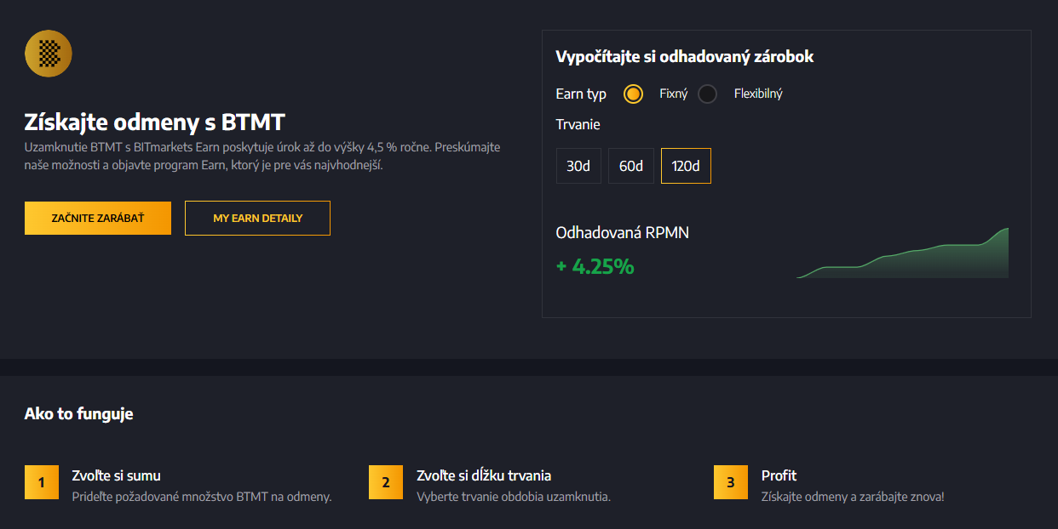The image size is (1058, 529).
Task: Click the Vypočítajte si odhadovaný zárobok title
Action: pyautogui.click(x=685, y=57)
